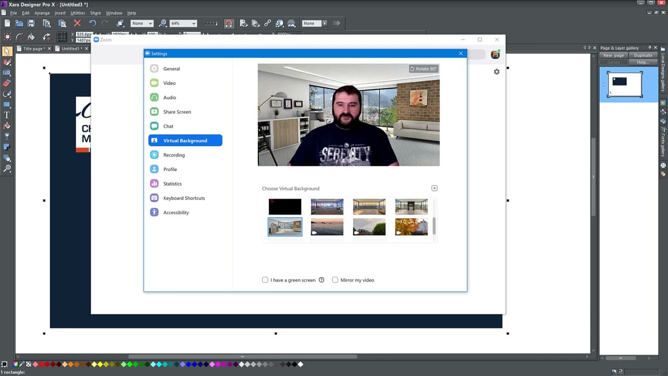Click the Rotate 90° button on video preview
The image size is (668, 376).
coord(423,68)
